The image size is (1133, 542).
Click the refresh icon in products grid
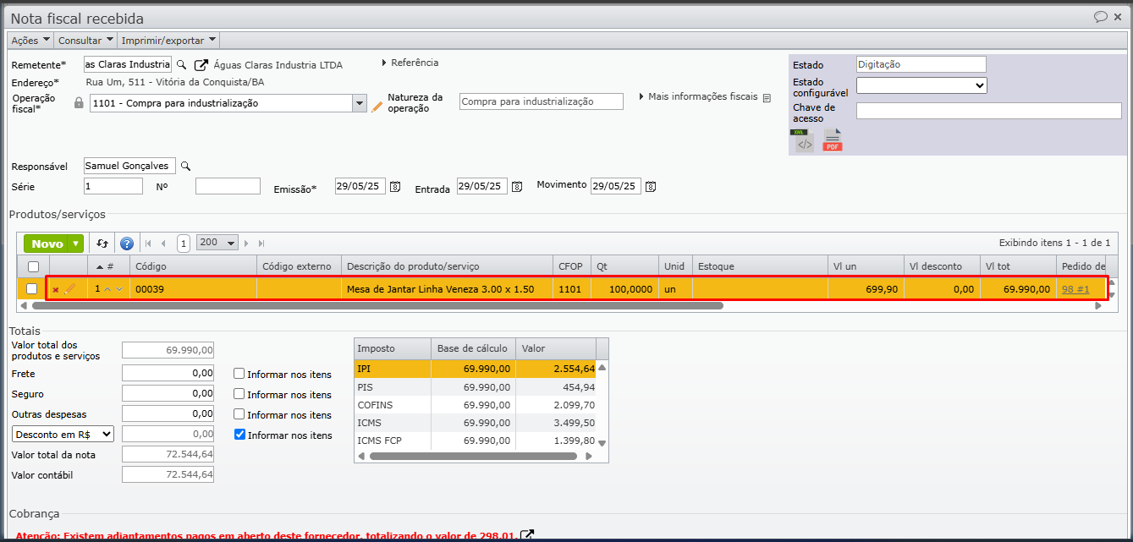pos(102,244)
